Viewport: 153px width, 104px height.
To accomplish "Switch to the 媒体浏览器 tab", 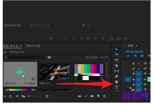I will (33, 46).
